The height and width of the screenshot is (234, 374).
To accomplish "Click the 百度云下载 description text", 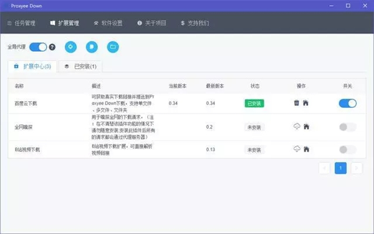I will tap(123, 104).
